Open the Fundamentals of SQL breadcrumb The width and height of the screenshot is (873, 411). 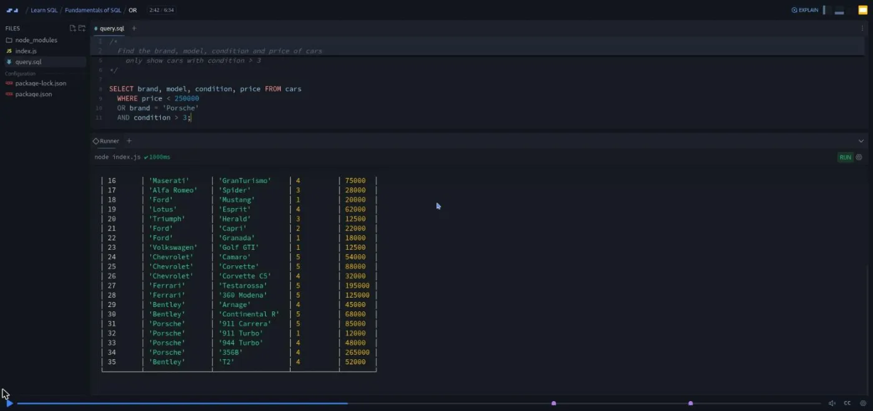point(94,10)
